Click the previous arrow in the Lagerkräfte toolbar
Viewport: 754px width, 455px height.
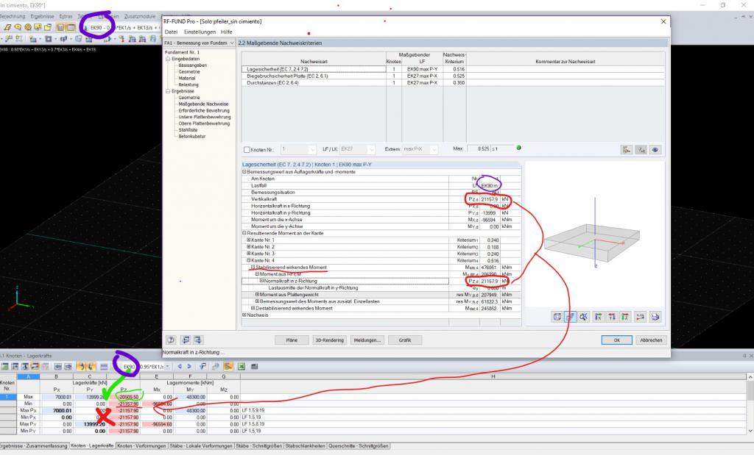point(180,366)
